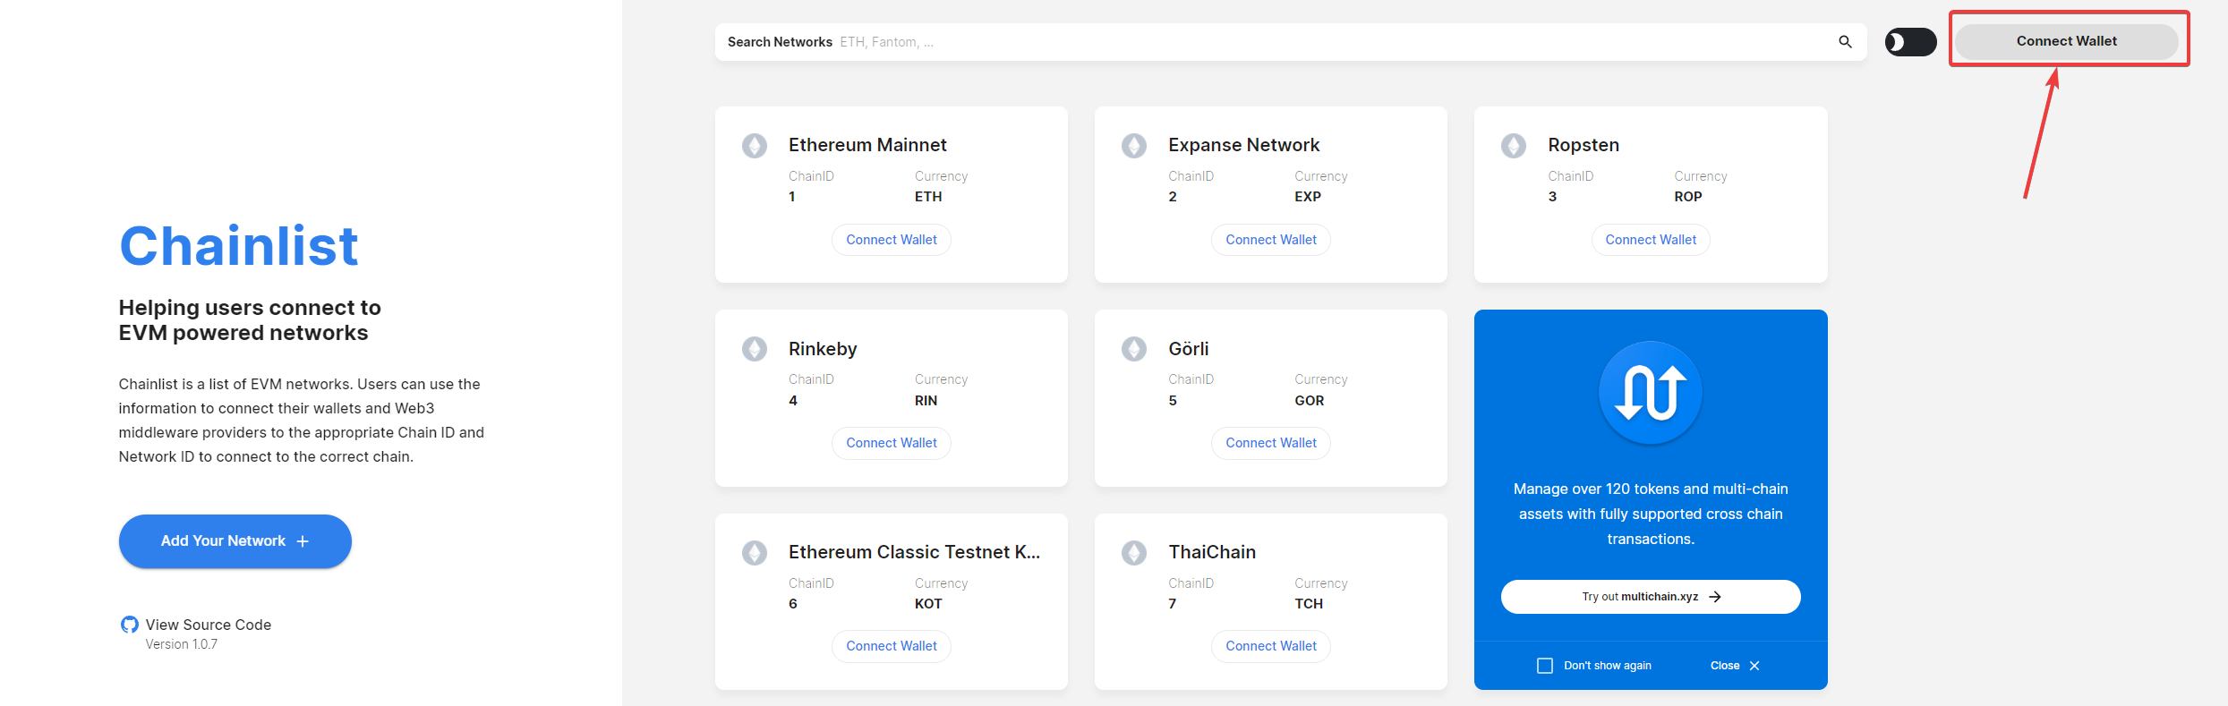
Task: Close the multichain promo card
Action: [1735, 666]
